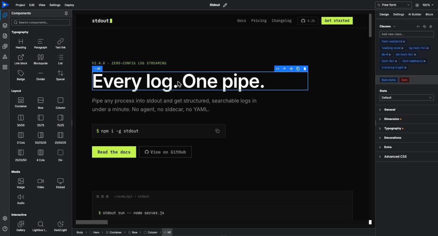Viewport: 438px width, 236px height.
Task: Select the Paragraph component
Action: click(x=41, y=43)
